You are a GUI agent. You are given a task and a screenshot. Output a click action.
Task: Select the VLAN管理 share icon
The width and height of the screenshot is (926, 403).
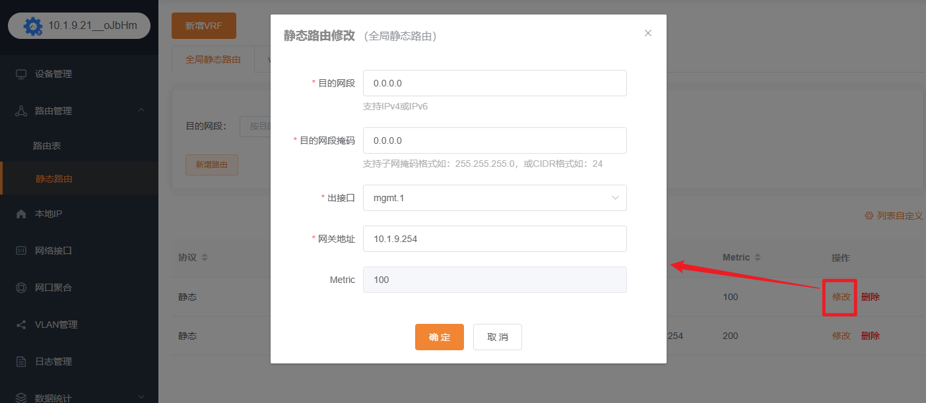pyautogui.click(x=22, y=325)
